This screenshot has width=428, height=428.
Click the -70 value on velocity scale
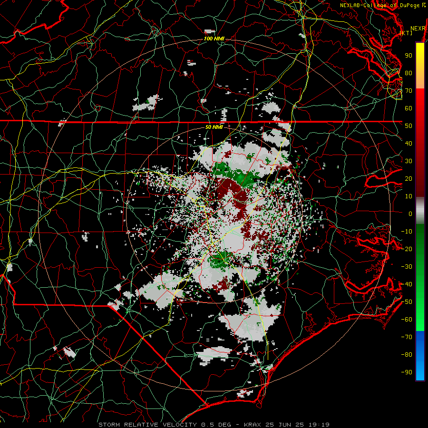pos(407,337)
